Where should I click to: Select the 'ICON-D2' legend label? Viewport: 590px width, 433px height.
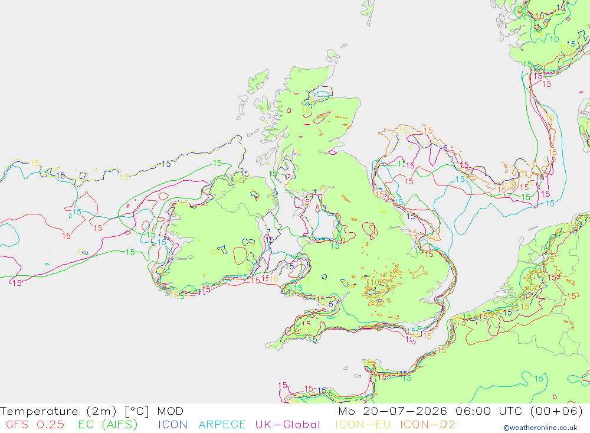(x=427, y=424)
